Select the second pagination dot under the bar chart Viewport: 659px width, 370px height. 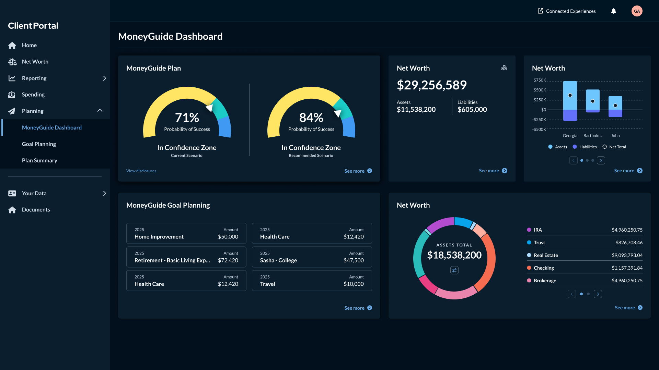point(587,160)
